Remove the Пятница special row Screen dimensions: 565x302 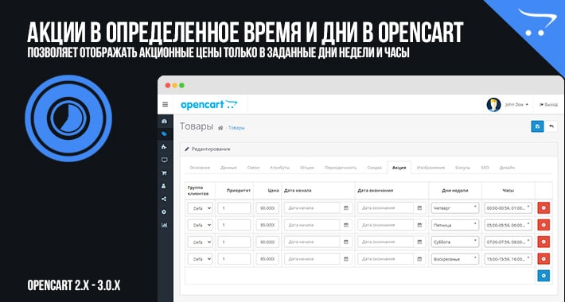point(544,225)
